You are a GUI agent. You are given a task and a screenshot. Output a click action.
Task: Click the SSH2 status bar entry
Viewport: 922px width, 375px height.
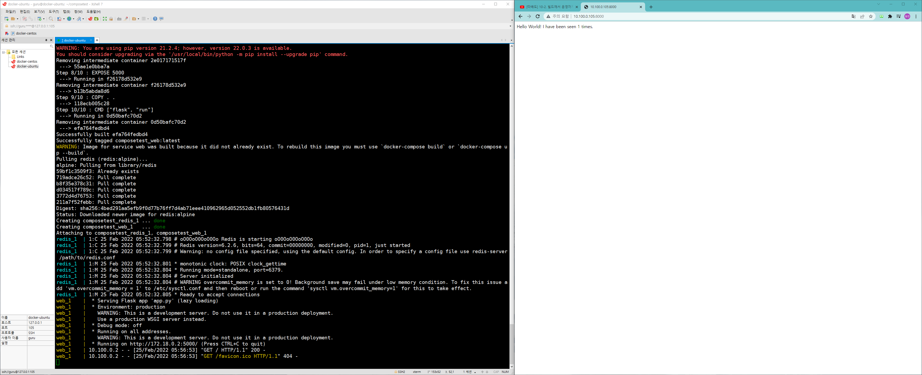400,372
